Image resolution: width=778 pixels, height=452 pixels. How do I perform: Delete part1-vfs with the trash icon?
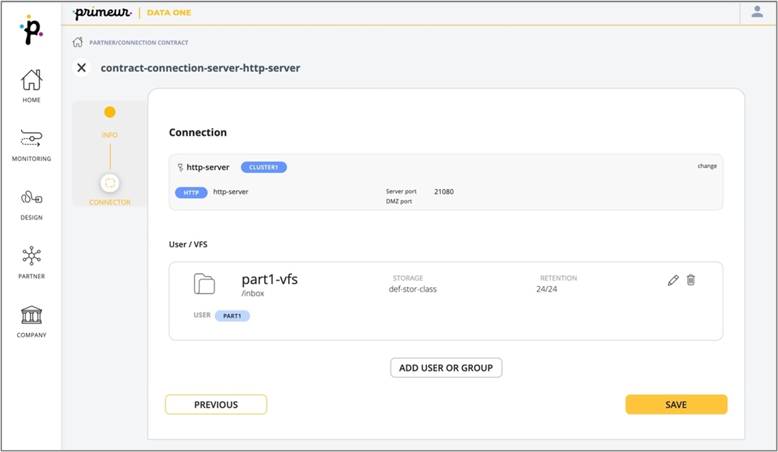[x=691, y=280]
